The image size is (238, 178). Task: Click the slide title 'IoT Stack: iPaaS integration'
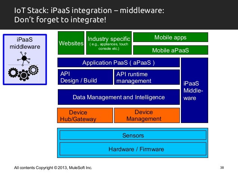point(63,10)
